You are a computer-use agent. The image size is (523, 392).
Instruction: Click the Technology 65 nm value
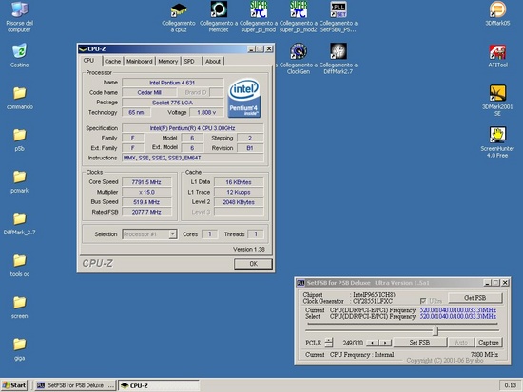(x=136, y=113)
